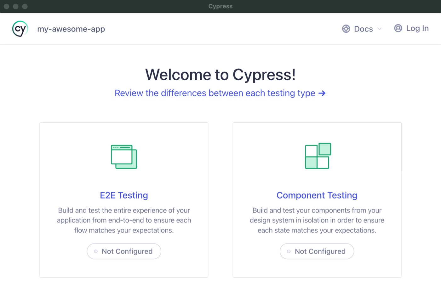The image size is (441, 304).
Task: Click the status dot inside E2E Not Configured badge
Action: coord(95,251)
